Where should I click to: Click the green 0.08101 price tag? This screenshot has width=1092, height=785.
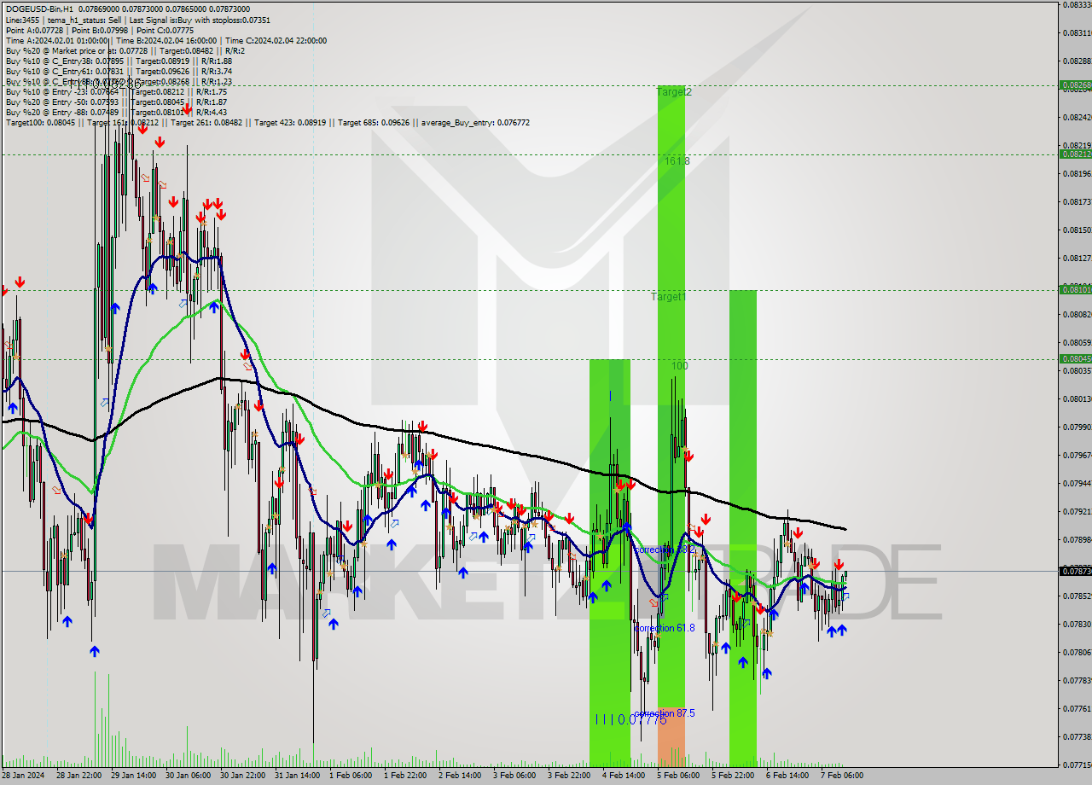coord(1074,290)
